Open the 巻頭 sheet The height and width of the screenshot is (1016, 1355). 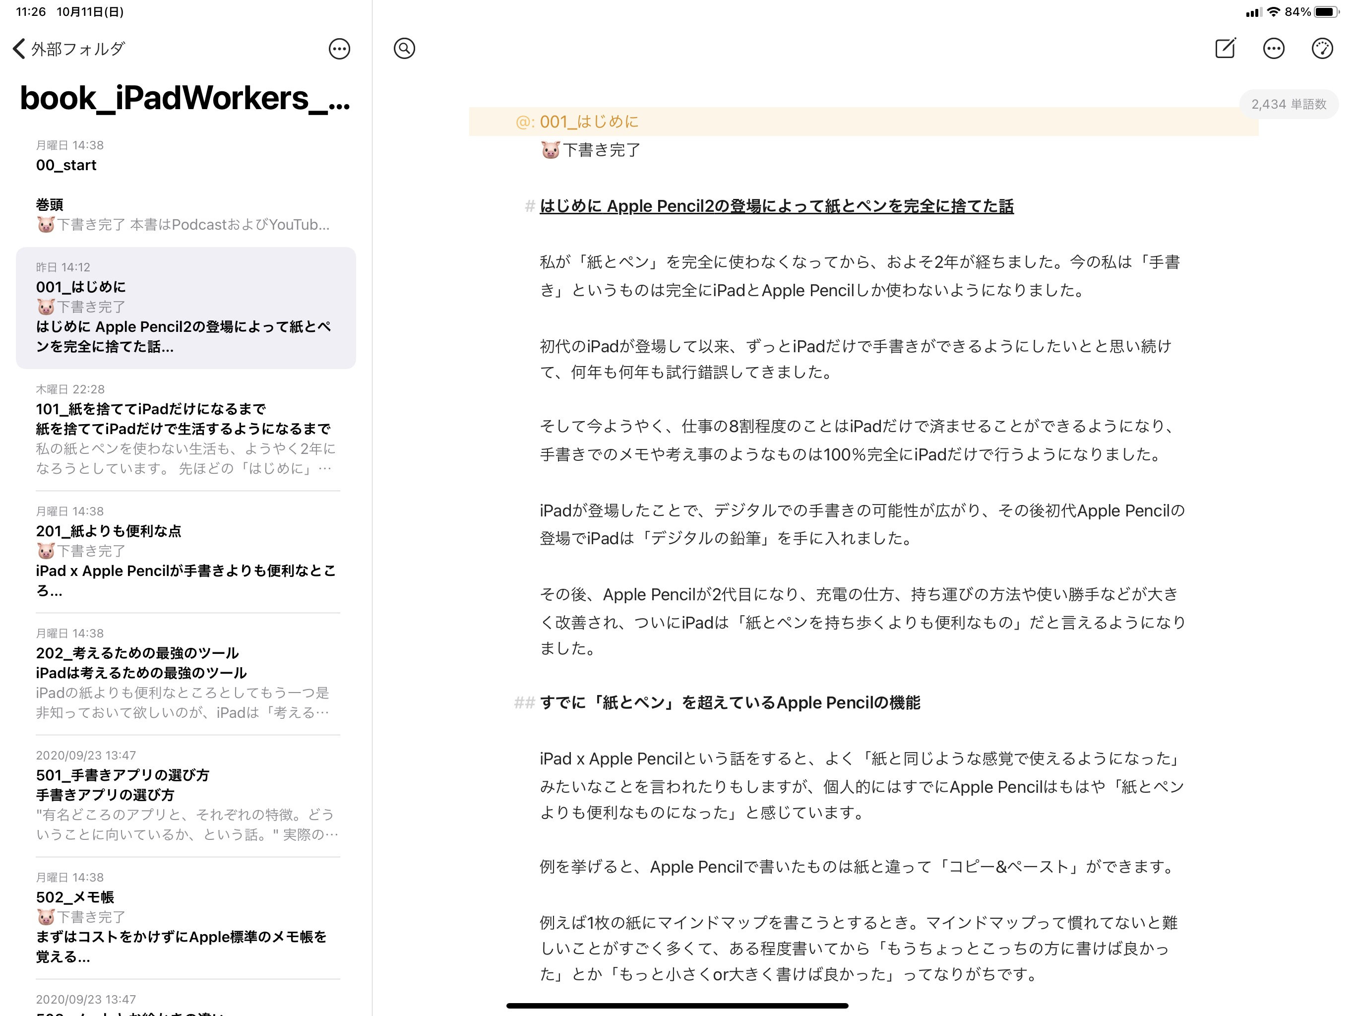click(185, 214)
